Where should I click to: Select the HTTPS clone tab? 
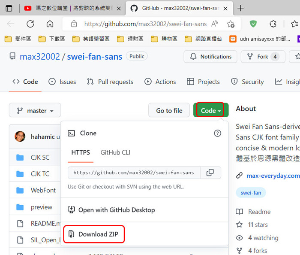81,152
